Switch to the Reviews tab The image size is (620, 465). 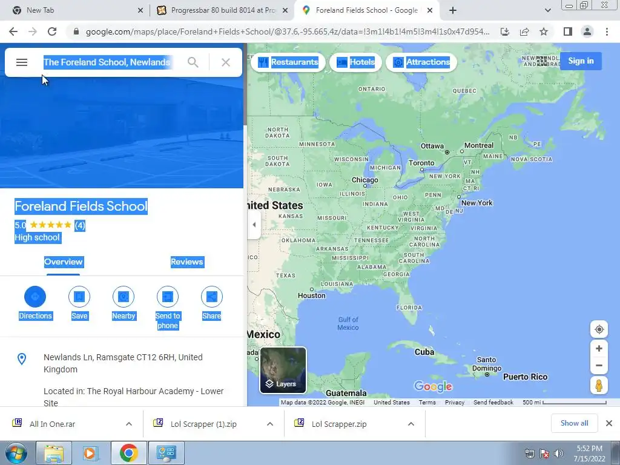tap(188, 262)
